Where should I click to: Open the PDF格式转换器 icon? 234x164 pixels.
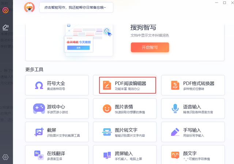pyautogui.click(x=175, y=85)
